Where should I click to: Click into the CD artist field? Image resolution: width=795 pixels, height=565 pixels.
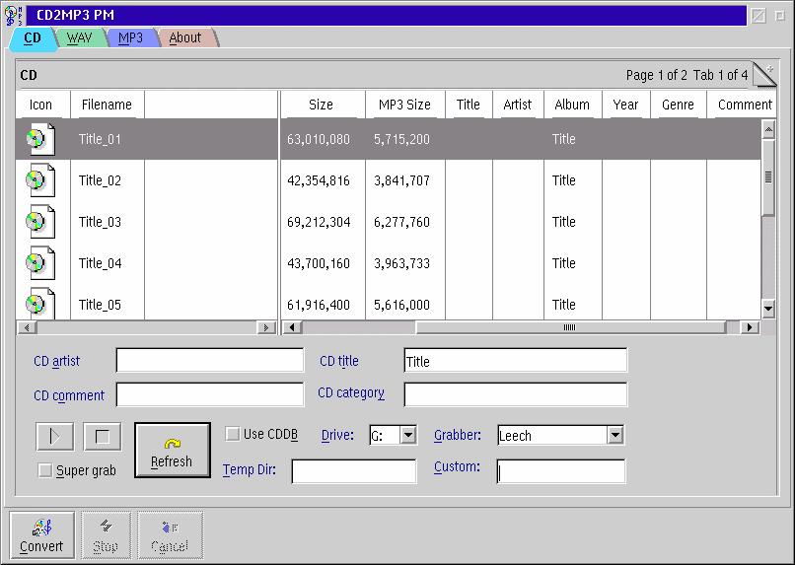pyautogui.click(x=210, y=360)
